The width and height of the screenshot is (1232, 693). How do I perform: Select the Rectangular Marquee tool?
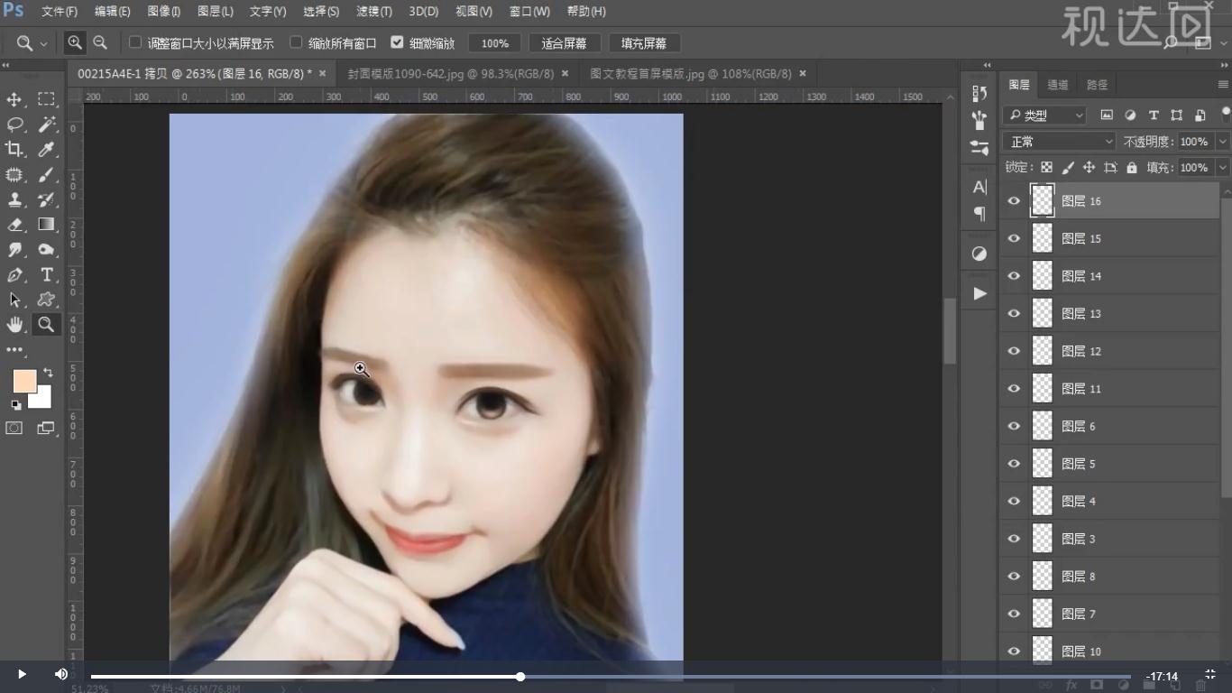tap(46, 99)
